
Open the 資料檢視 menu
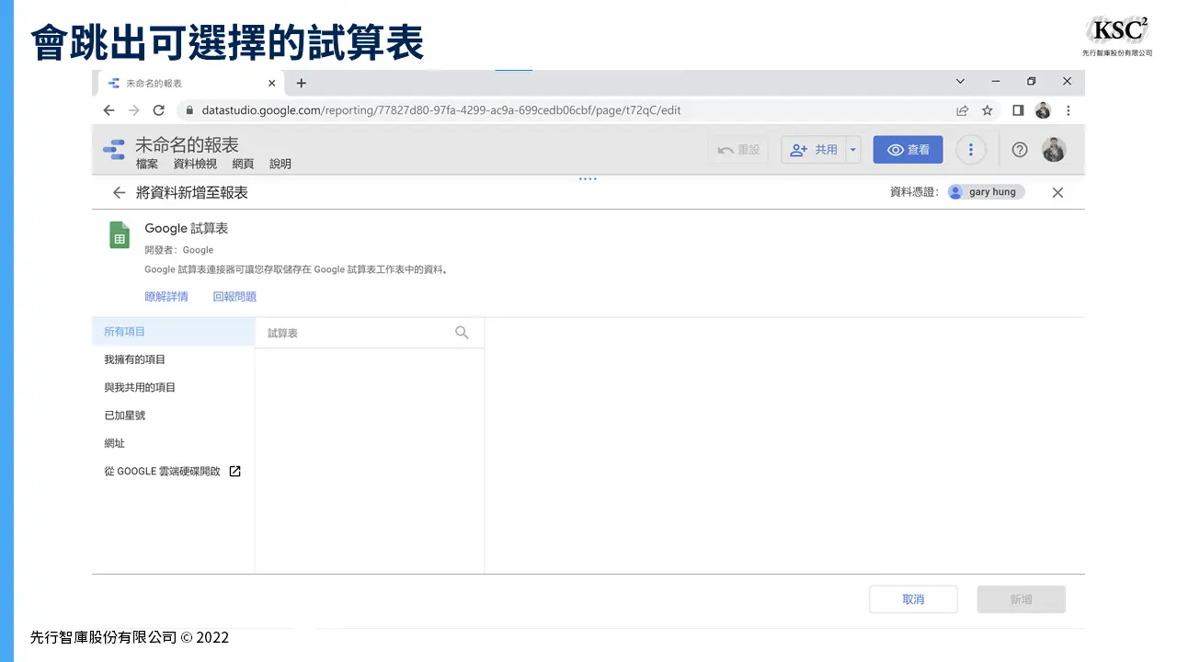[195, 164]
